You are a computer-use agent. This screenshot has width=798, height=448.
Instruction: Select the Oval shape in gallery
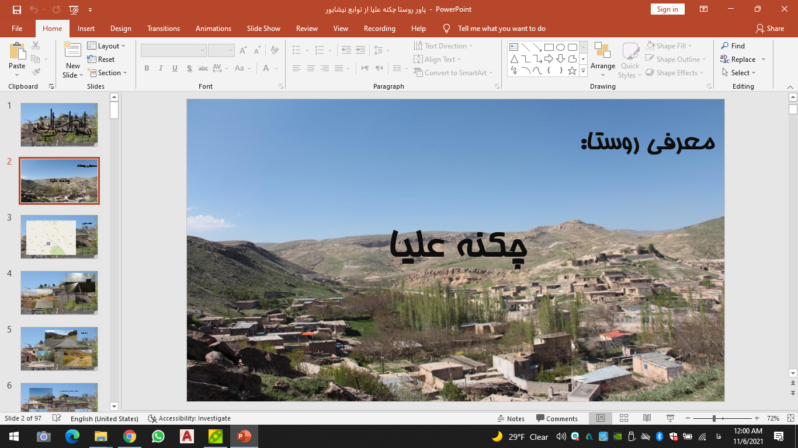[x=560, y=47]
